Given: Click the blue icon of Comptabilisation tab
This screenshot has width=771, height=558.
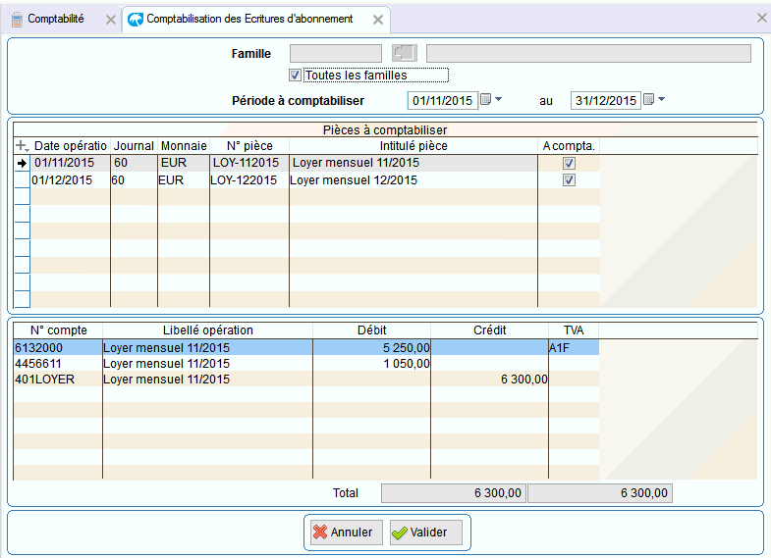Looking at the screenshot, I should pos(136,20).
